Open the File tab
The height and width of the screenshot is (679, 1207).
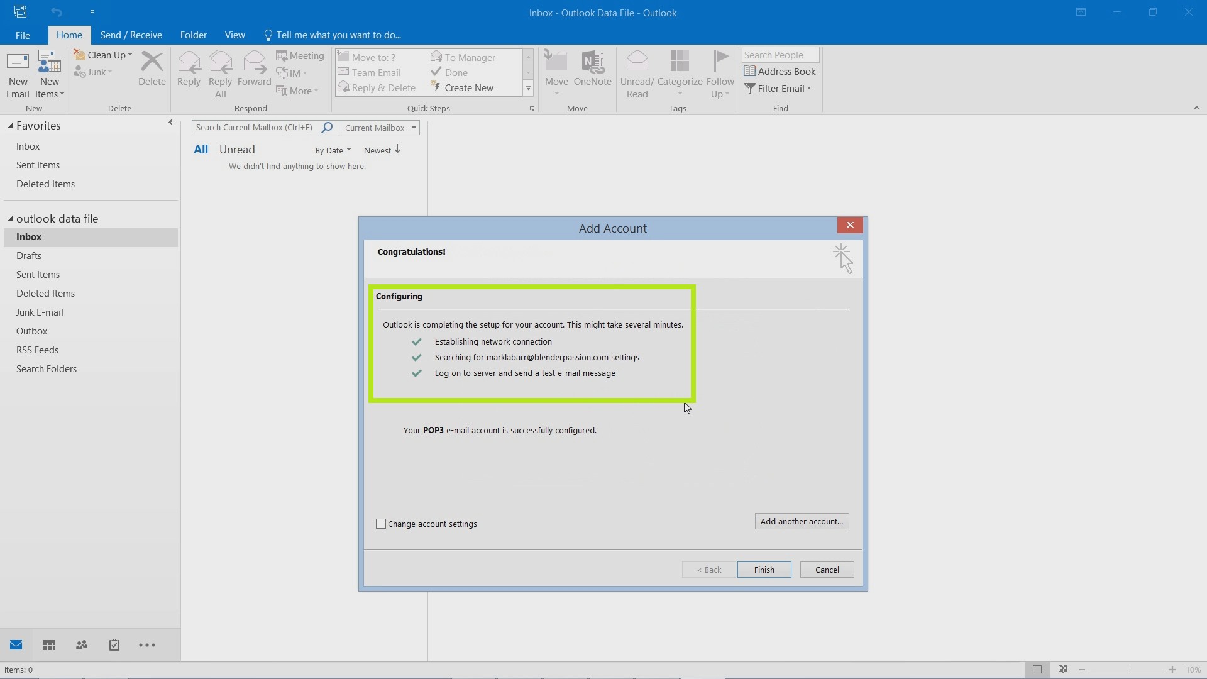tap(23, 35)
